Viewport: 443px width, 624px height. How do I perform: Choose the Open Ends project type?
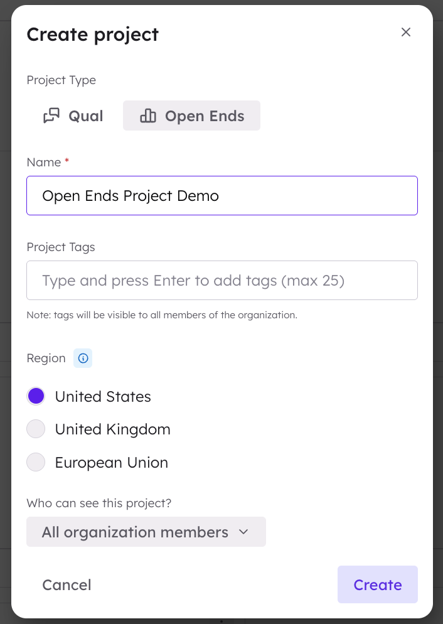(x=191, y=116)
